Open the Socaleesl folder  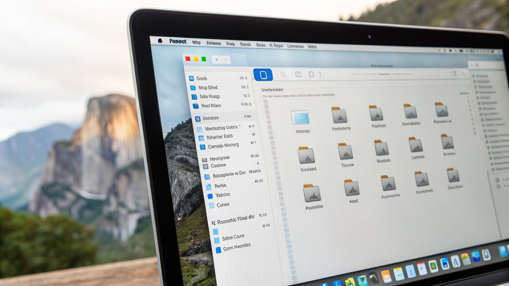pos(306,156)
